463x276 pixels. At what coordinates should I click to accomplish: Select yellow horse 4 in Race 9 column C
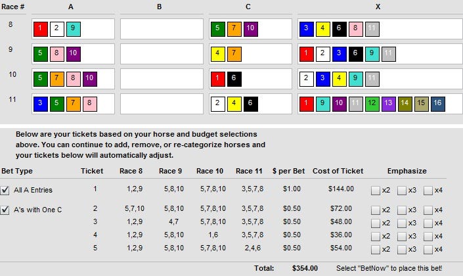[217, 54]
